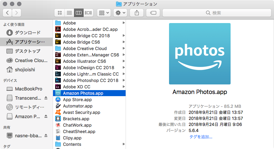Switch to column view mode
Viewport: 274px width, 149px height.
79,13
